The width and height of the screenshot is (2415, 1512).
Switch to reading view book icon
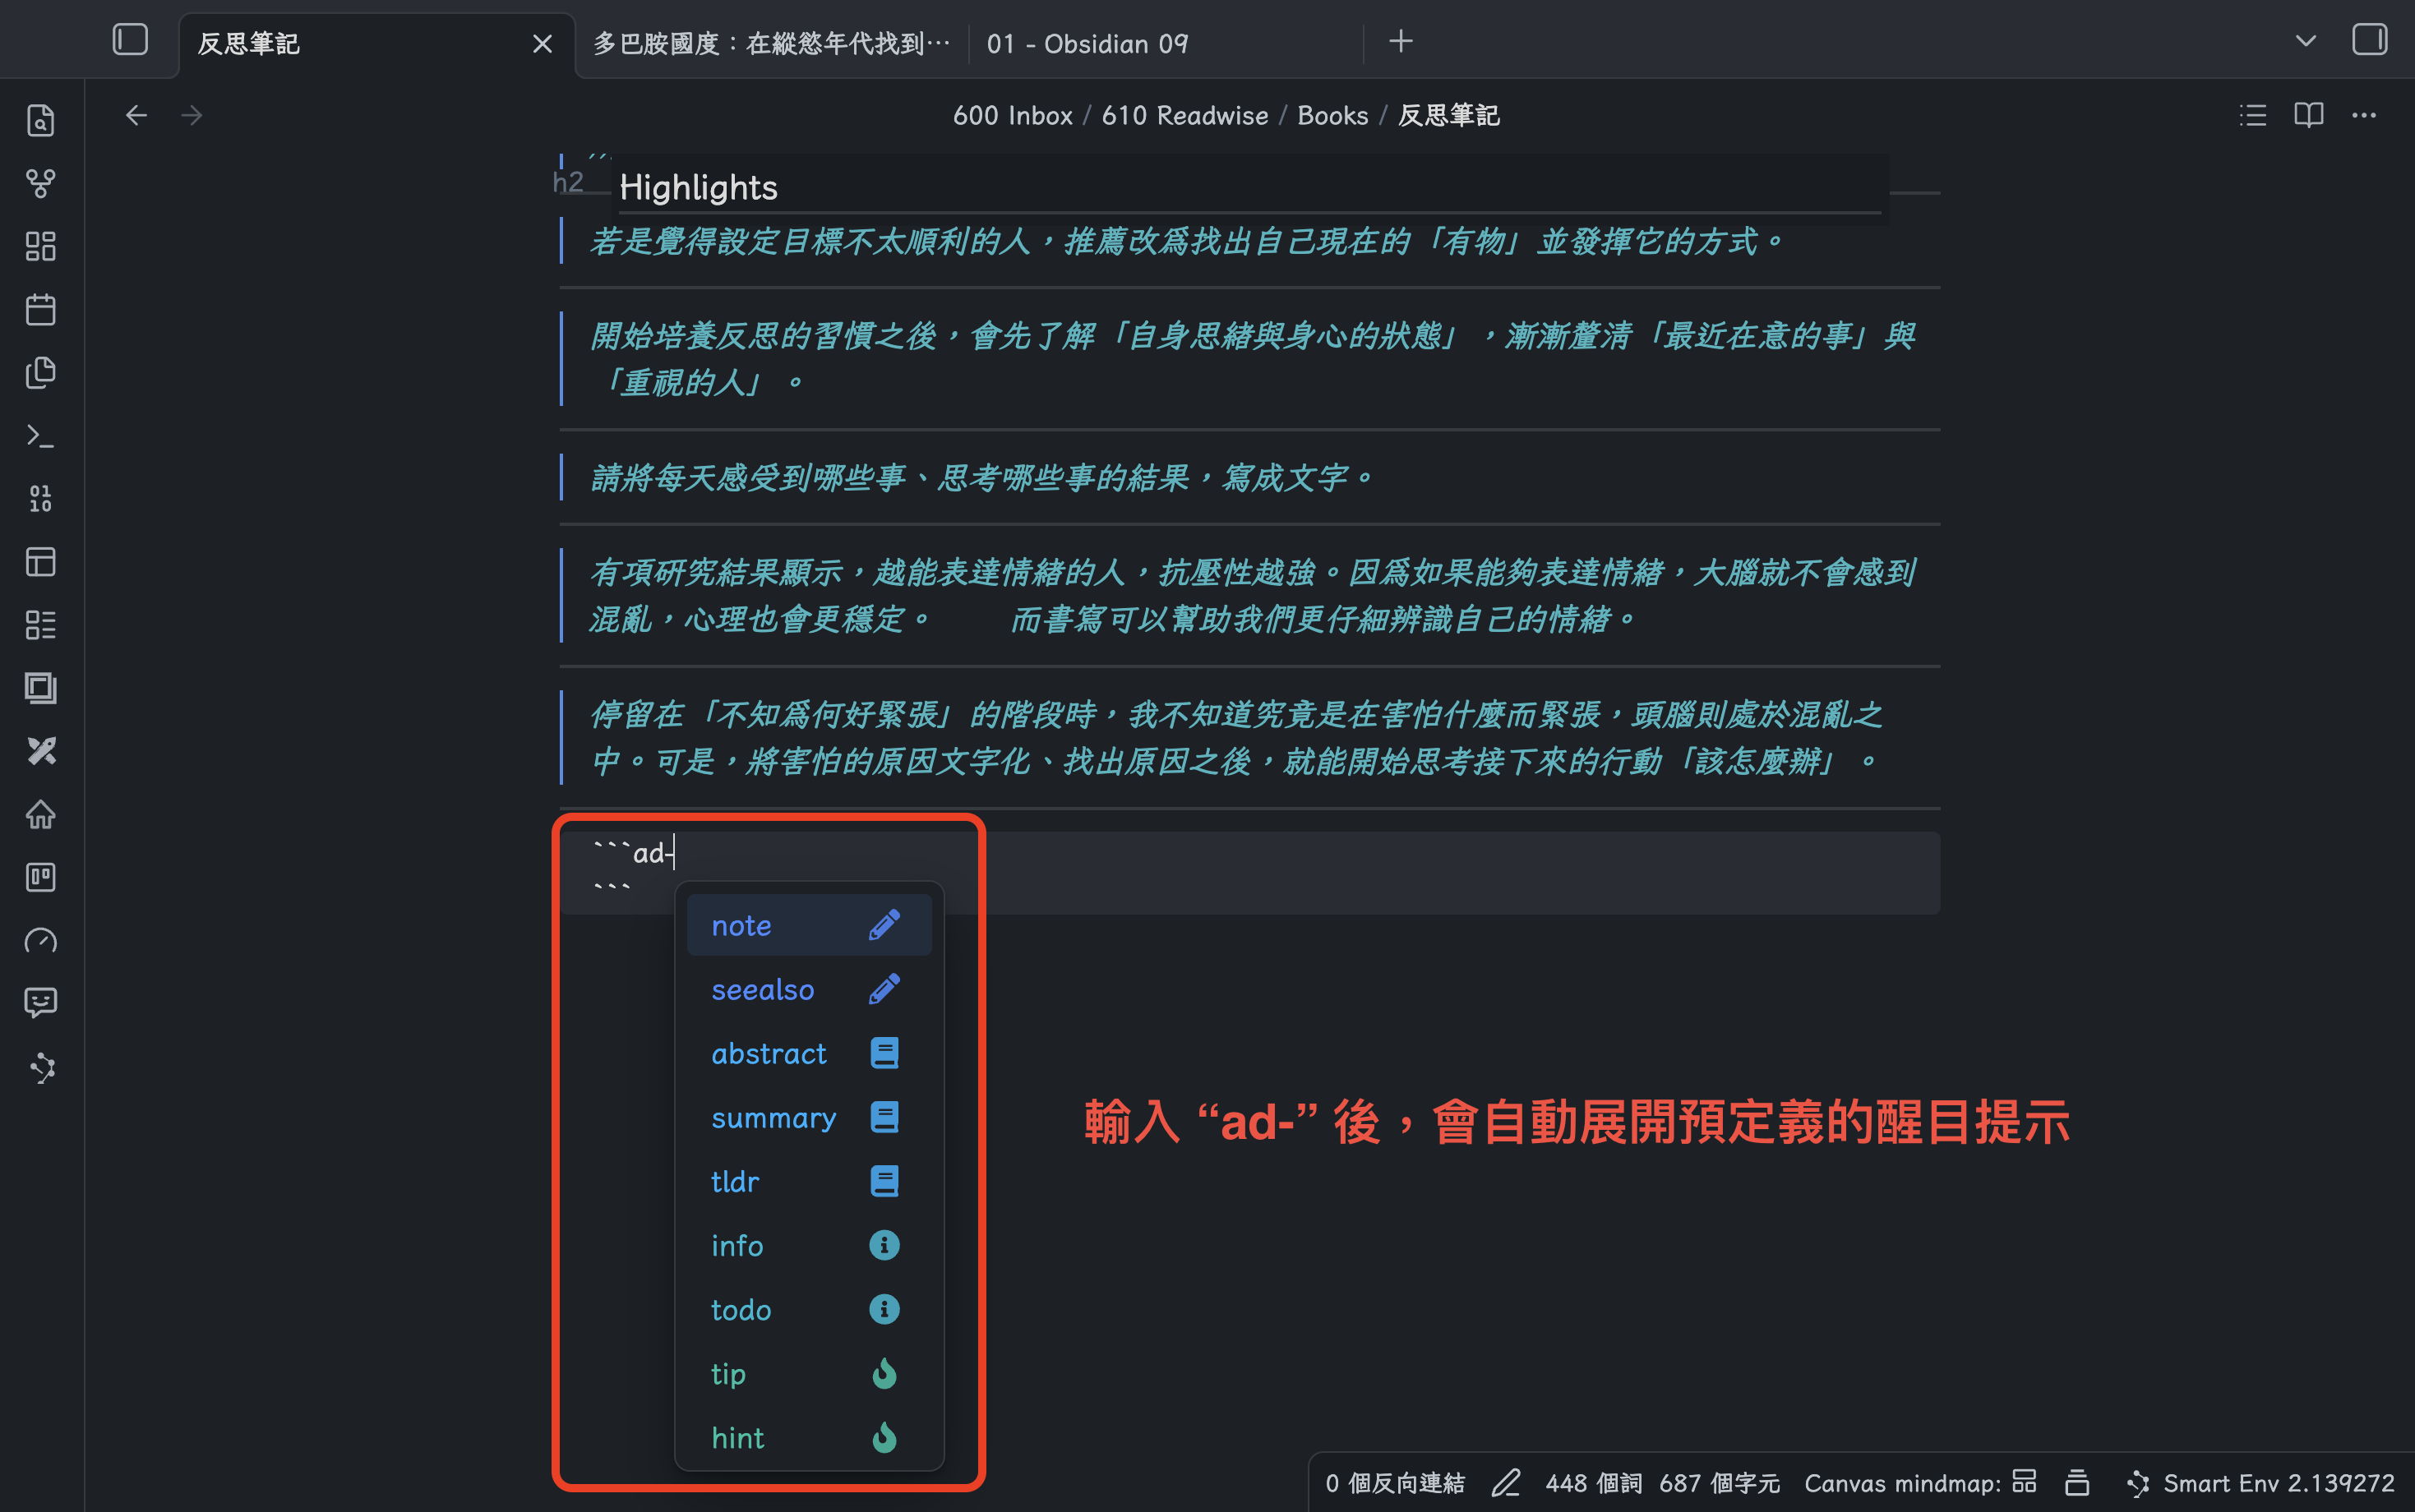[x=2308, y=115]
